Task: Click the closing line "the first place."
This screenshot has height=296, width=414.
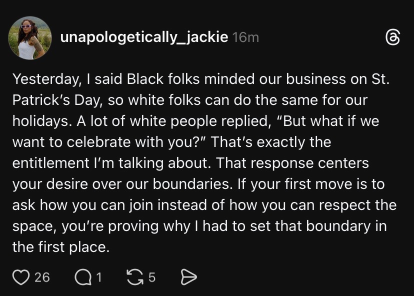Action: tap(61, 247)
